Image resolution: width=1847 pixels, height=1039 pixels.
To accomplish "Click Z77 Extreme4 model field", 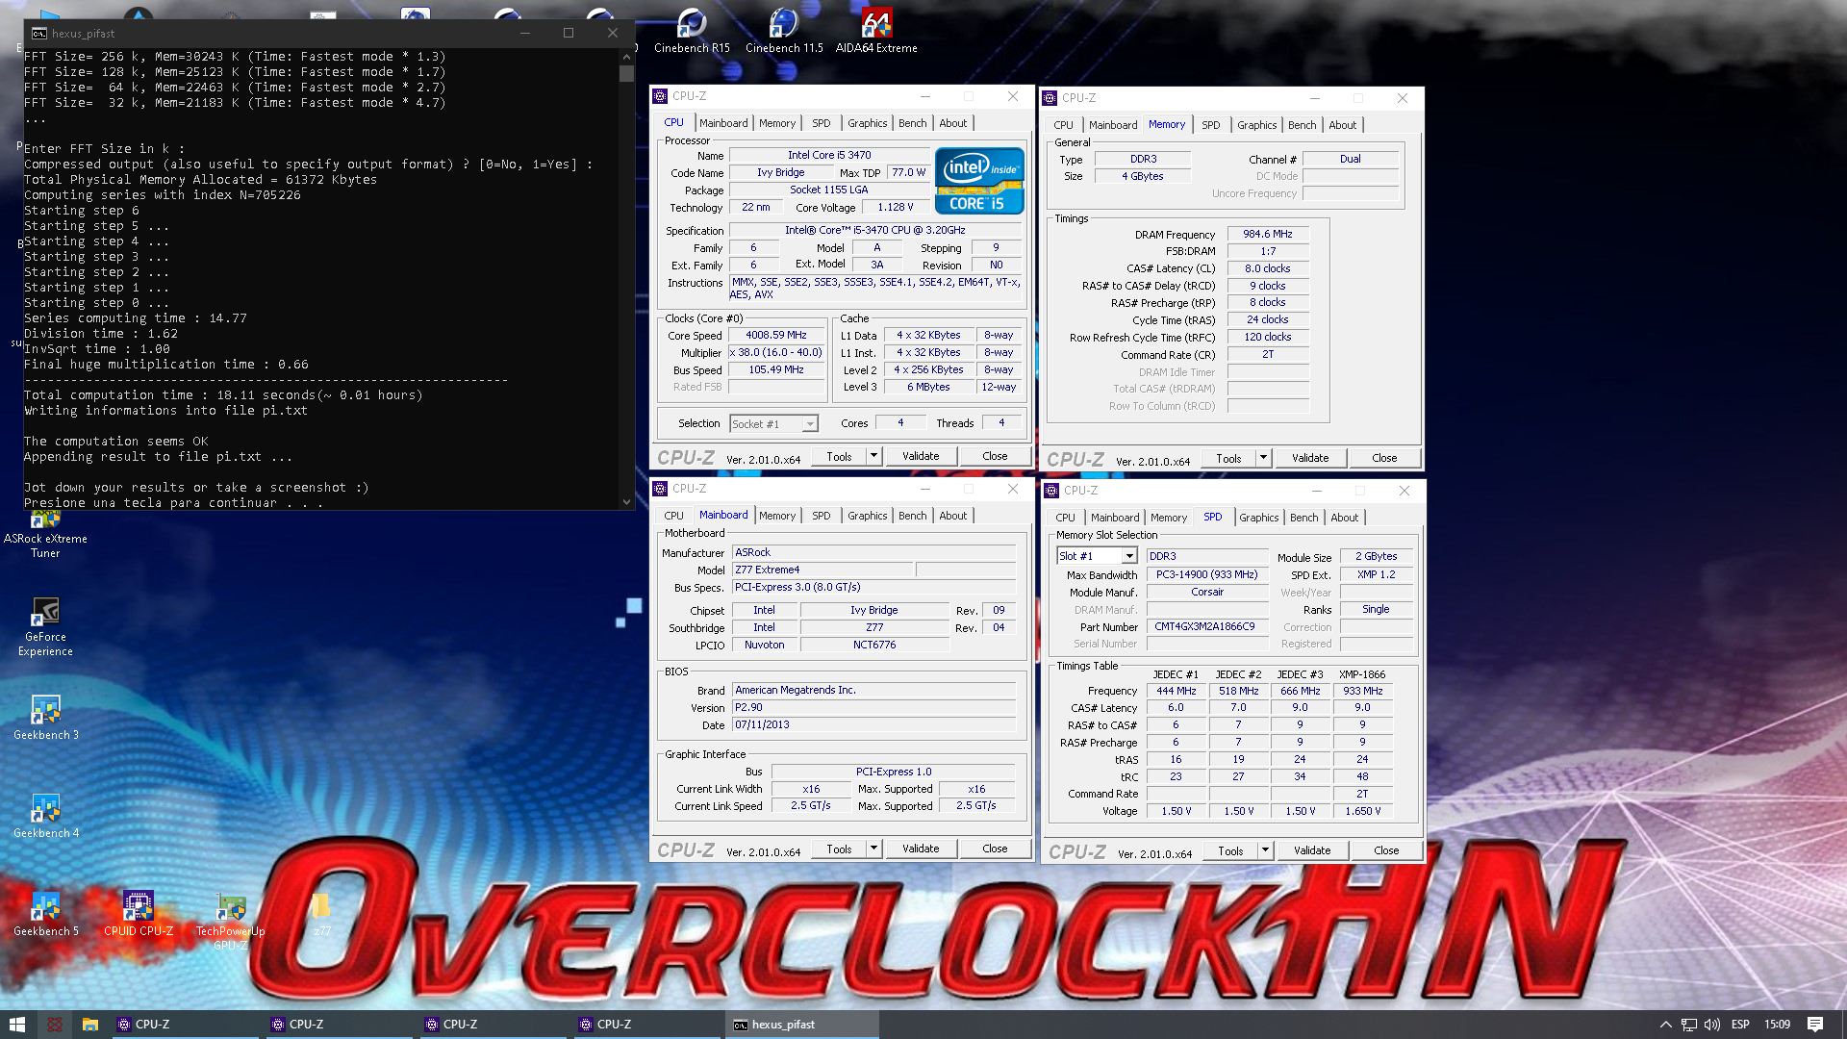I will coord(822,570).
